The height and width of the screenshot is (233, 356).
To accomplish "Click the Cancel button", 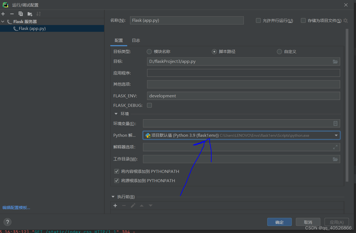I will click(308, 222).
